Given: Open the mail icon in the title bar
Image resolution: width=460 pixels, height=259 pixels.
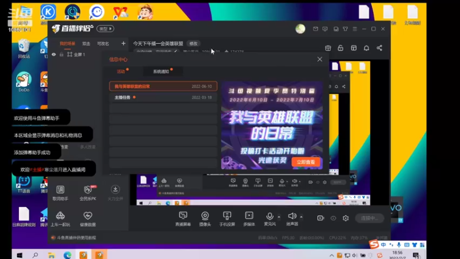Looking at the screenshot, I should tap(315, 29).
